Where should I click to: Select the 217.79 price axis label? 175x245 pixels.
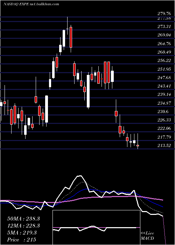[x=164, y=137]
